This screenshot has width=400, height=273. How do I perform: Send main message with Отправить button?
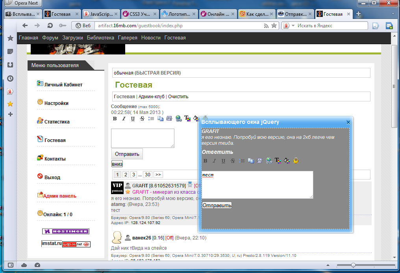[127, 154]
